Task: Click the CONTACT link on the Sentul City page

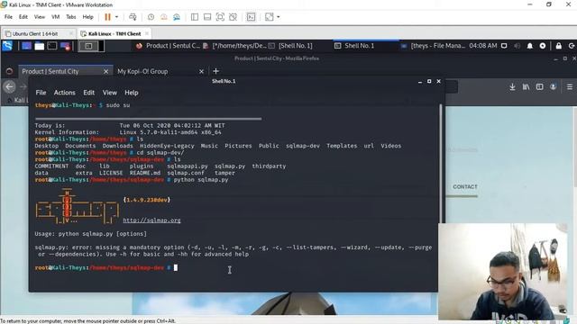Action: pyautogui.click(x=465, y=186)
